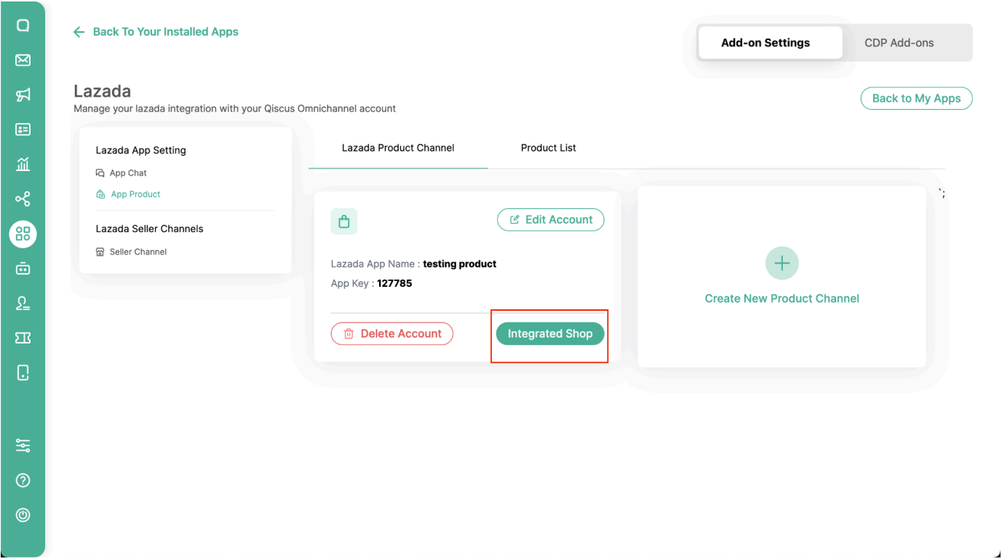Open the Integrated Shop button
This screenshot has width=1002, height=559.
tap(550, 334)
